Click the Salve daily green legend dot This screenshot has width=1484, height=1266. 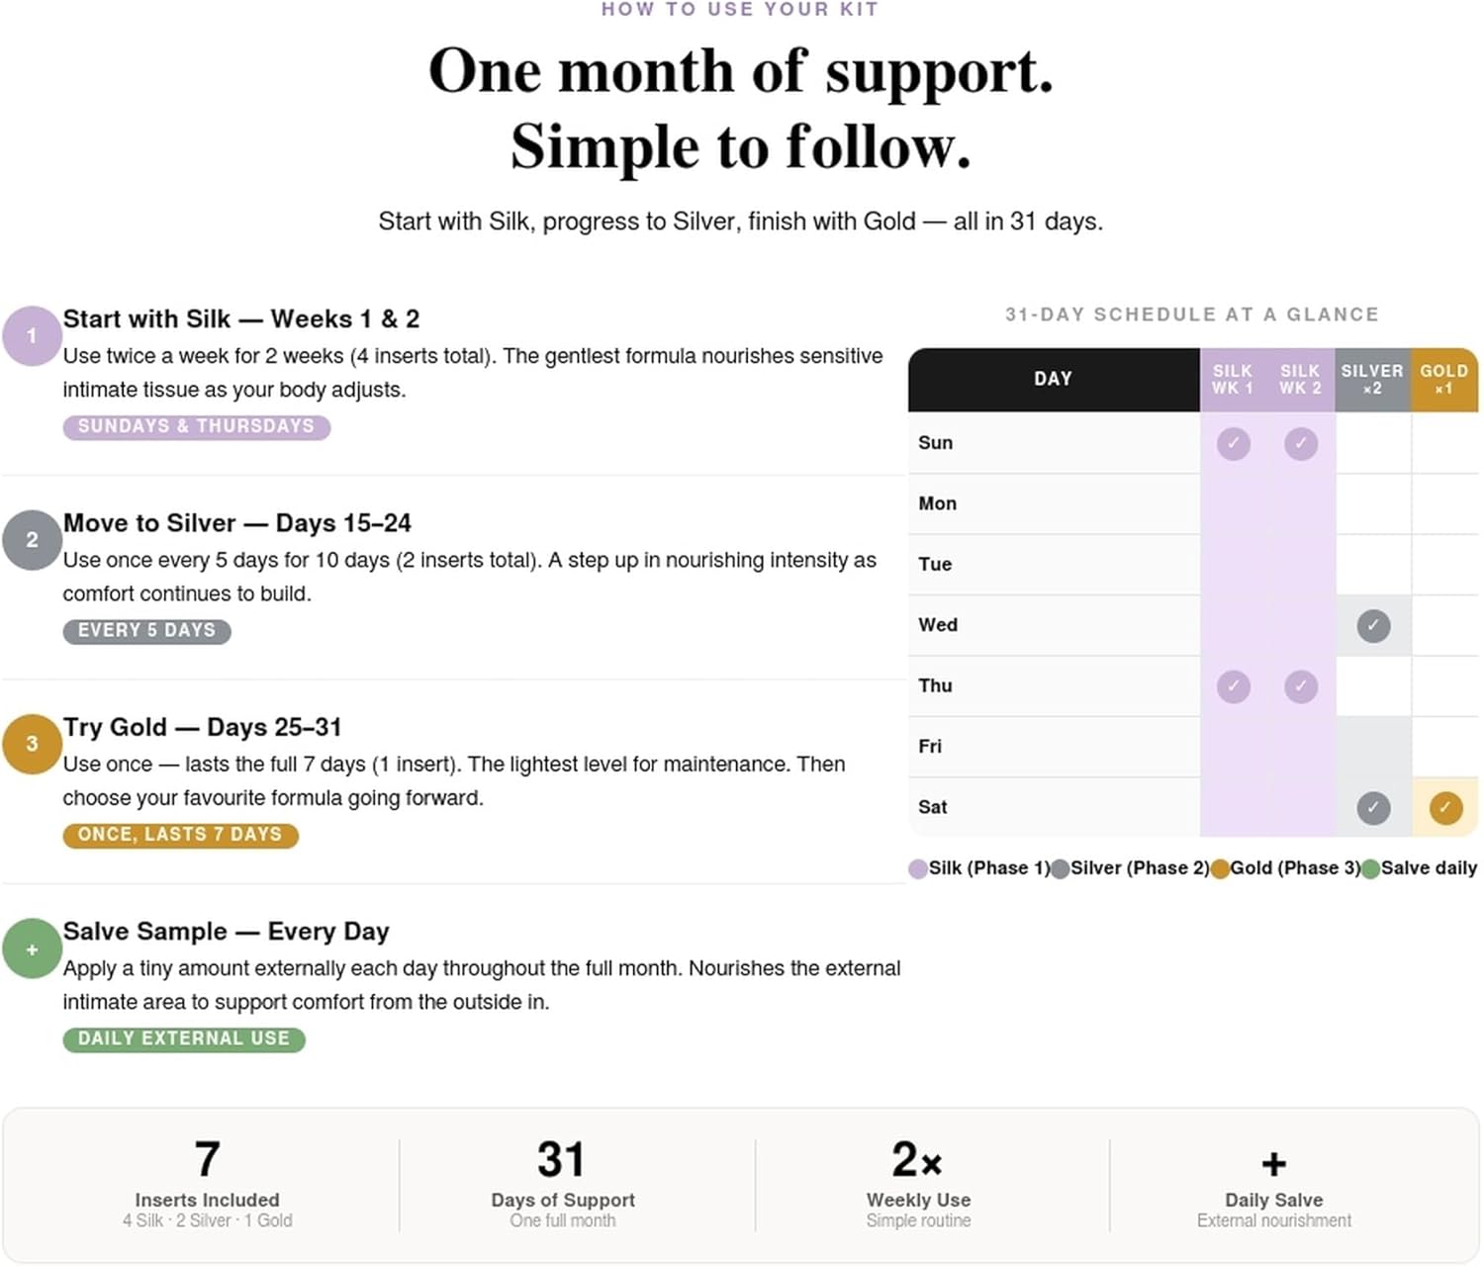pos(1370,868)
